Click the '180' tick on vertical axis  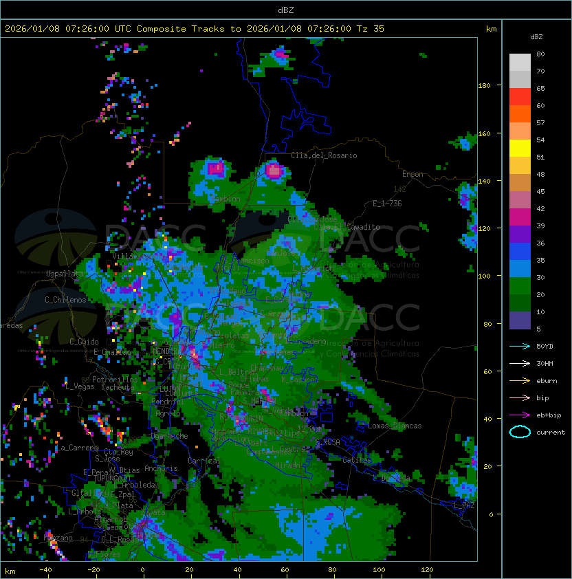484,86
